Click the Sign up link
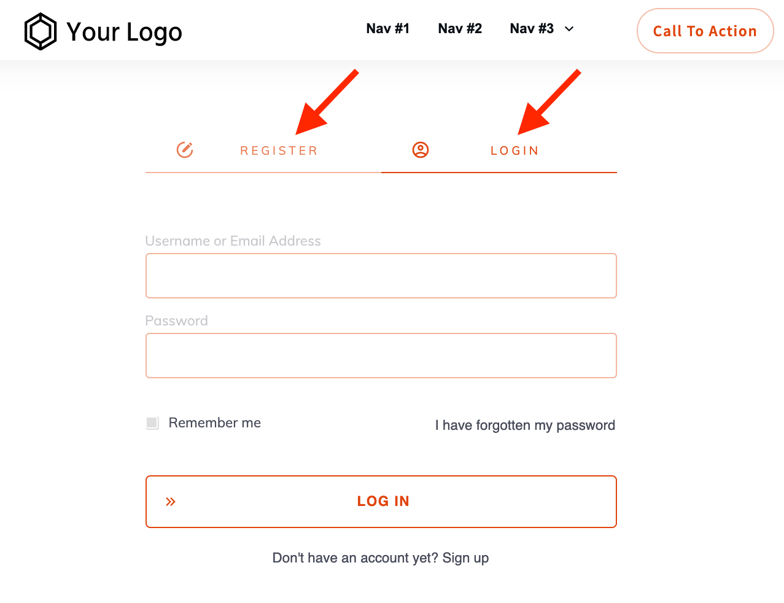This screenshot has height=603, width=784. coord(465,558)
